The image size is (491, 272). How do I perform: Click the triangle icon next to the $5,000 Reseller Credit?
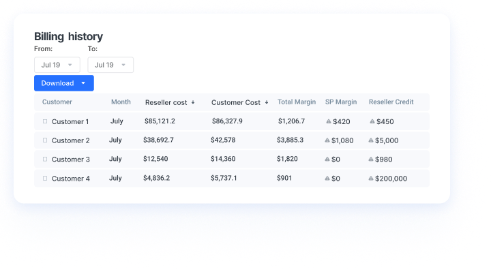coord(371,140)
